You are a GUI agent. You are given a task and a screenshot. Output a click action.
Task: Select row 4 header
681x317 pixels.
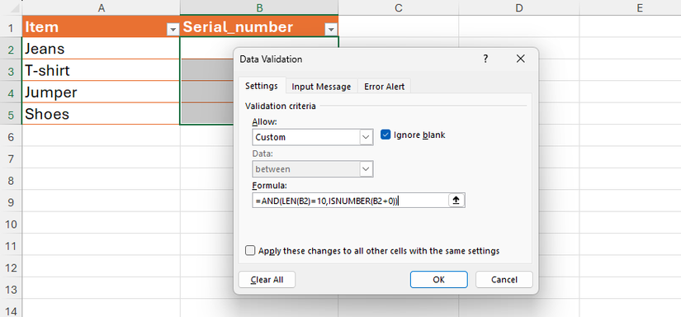click(x=11, y=92)
